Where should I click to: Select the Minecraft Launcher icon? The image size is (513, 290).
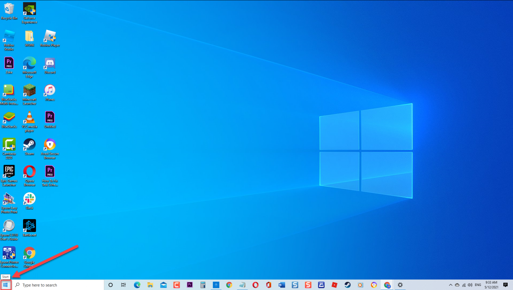(29, 95)
